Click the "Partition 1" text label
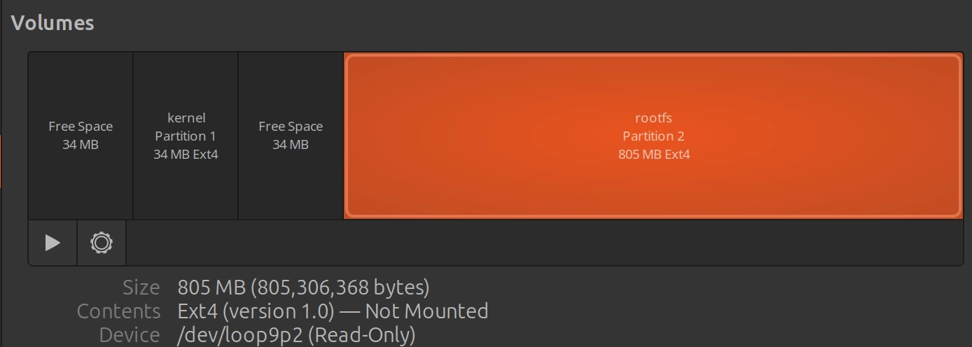 pos(186,136)
